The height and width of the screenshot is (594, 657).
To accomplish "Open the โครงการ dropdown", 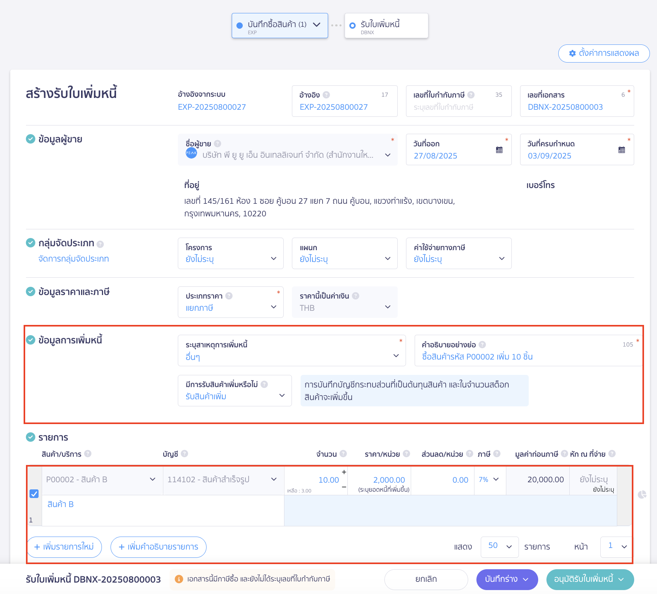I will click(x=231, y=254).
